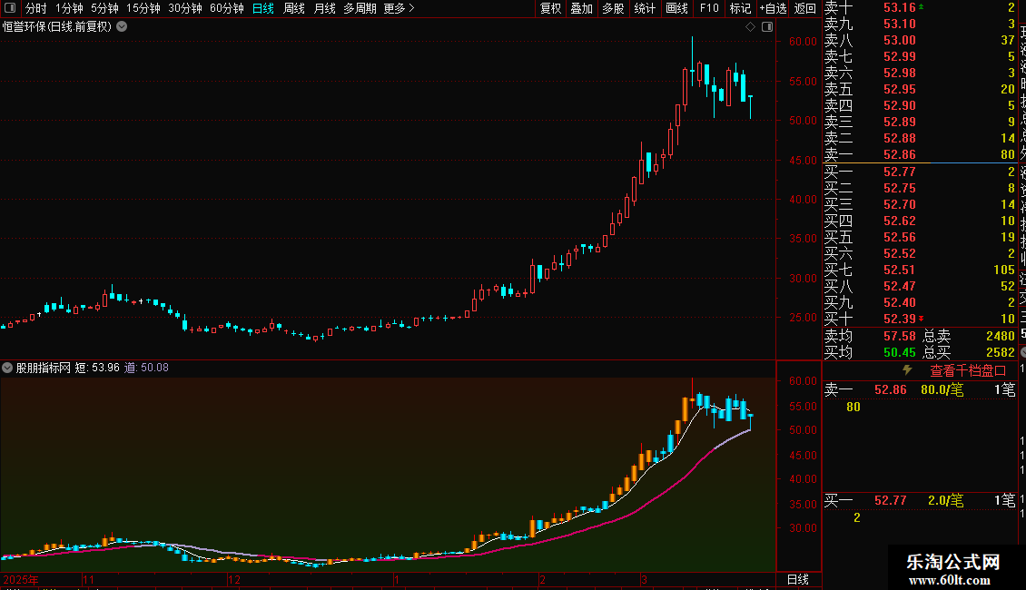Viewport: 1026px width, 590px height.
Task: Open the 查看千档盘口 link
Action: click(968, 370)
